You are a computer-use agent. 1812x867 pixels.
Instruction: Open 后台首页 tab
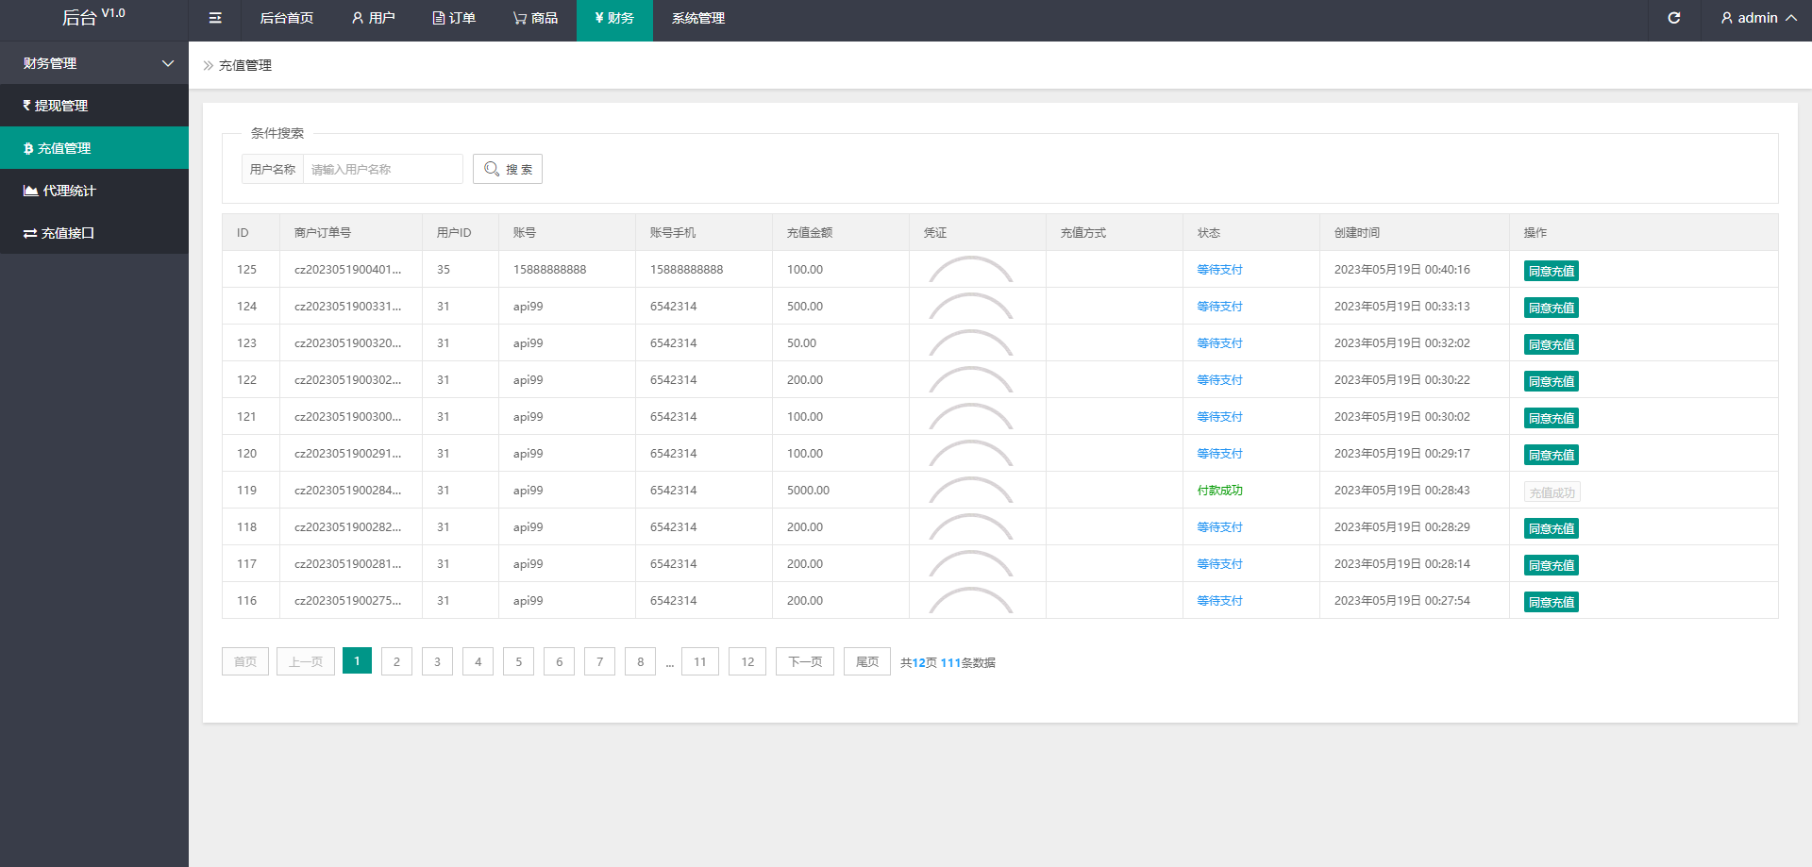coord(286,18)
